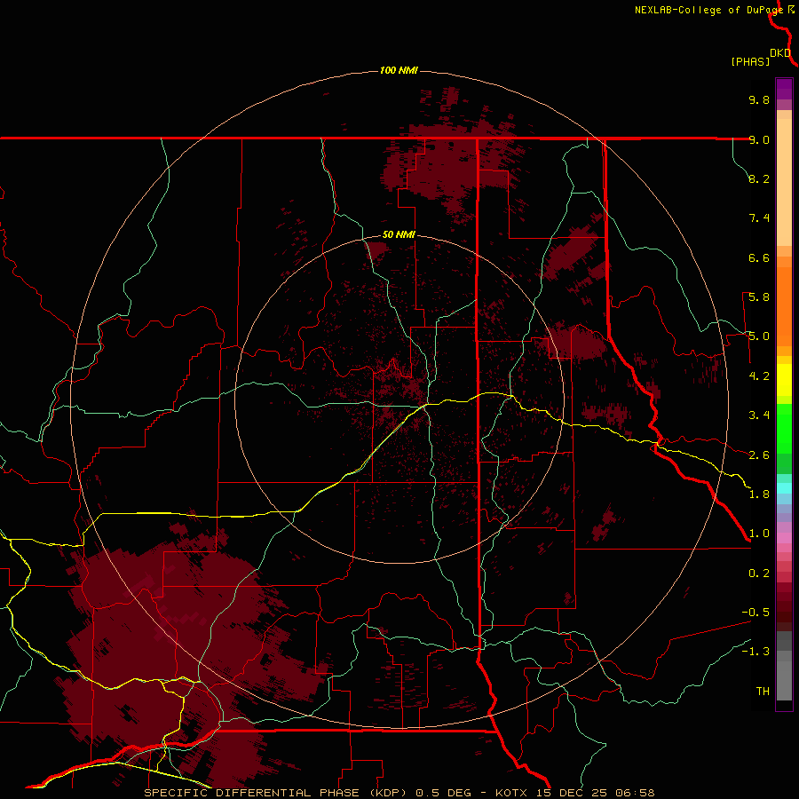Click the 50 NMI range ring label
This screenshot has height=799, width=799.
coord(399,234)
